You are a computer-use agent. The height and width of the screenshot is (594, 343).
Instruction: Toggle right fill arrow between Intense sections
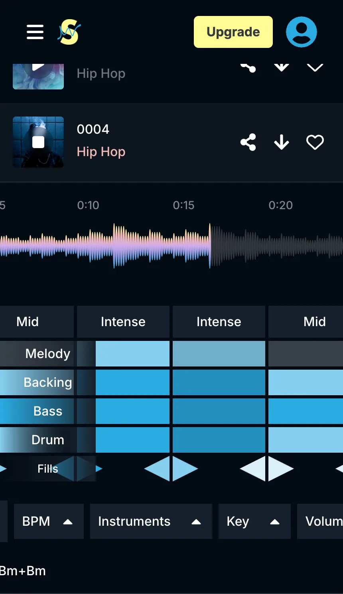pyautogui.click(x=185, y=469)
